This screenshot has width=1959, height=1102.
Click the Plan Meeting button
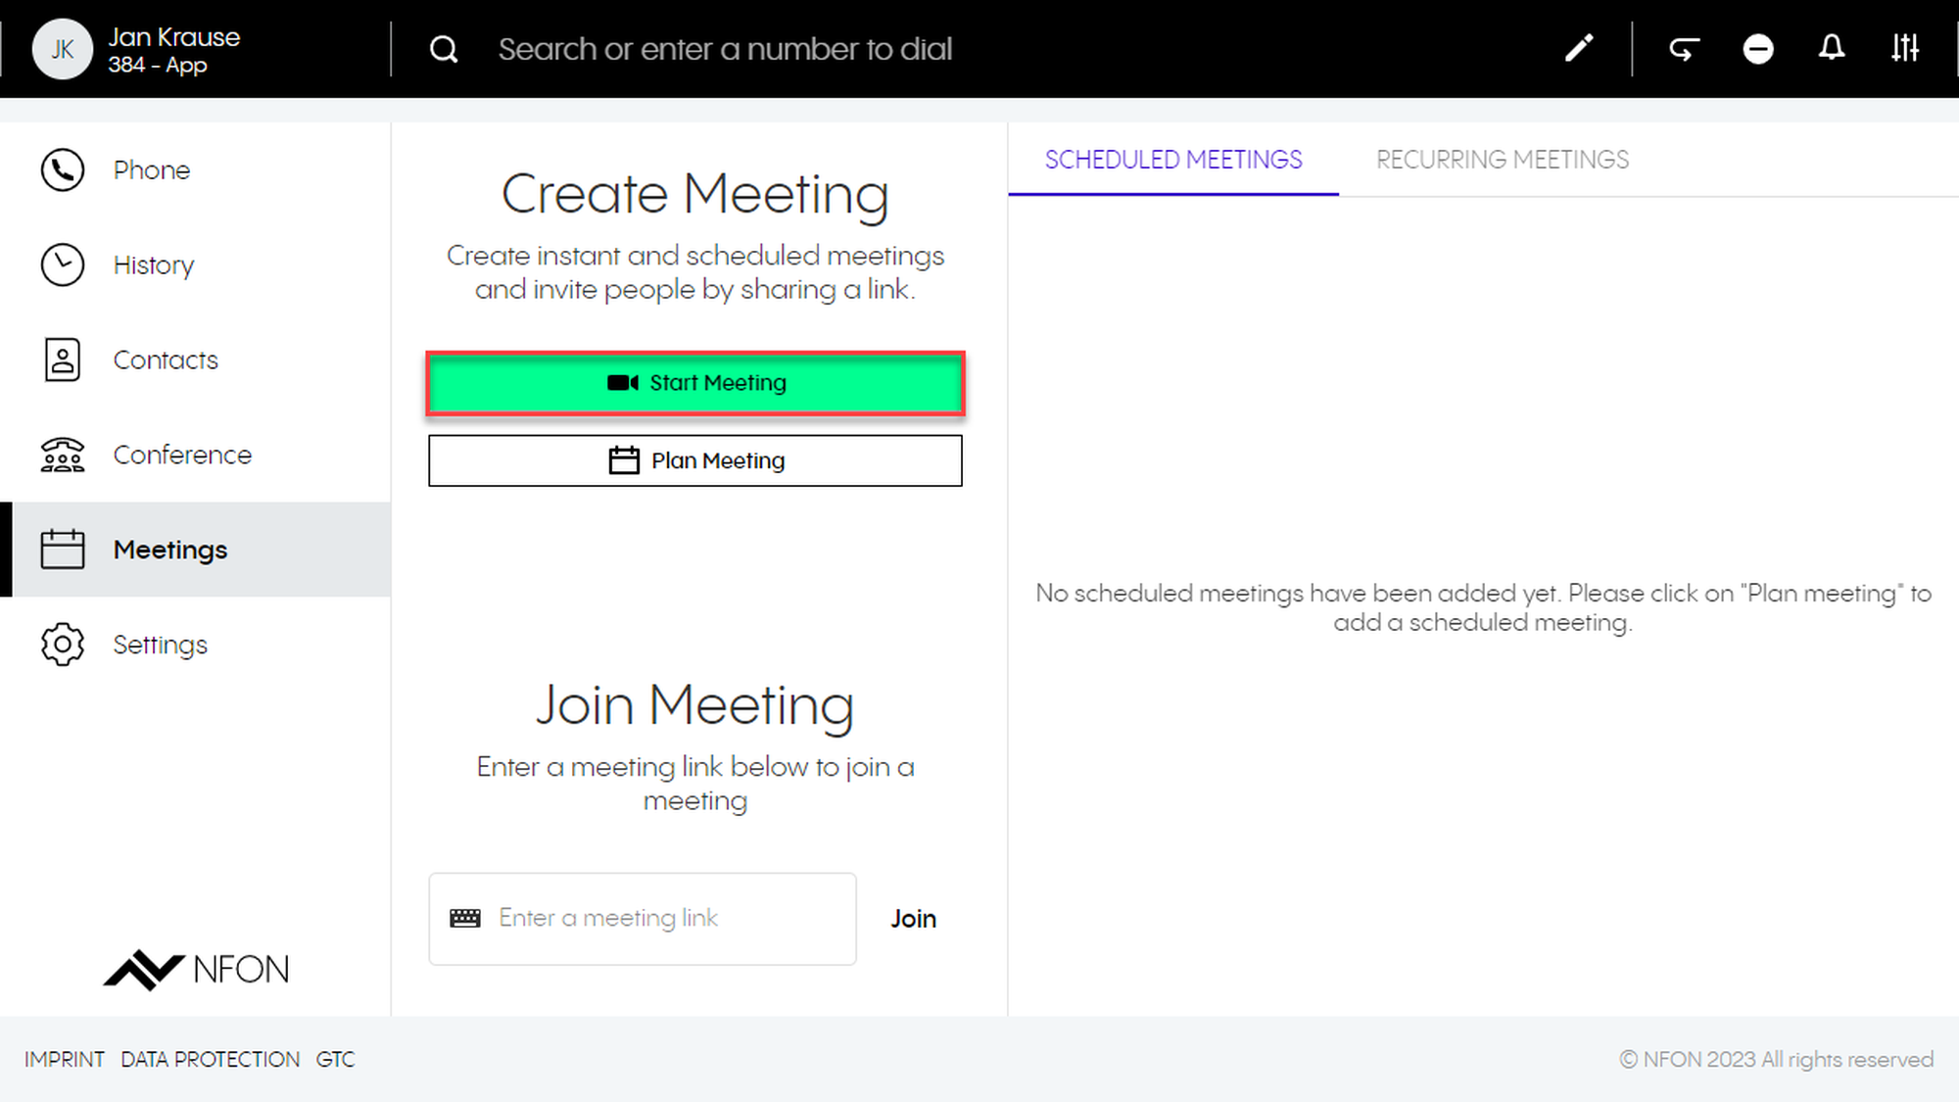pos(694,460)
